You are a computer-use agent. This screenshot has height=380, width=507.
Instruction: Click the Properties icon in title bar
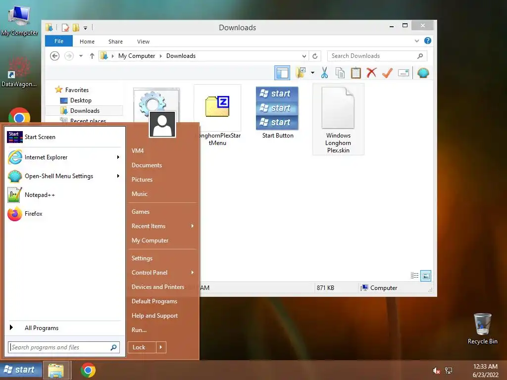pos(65,28)
